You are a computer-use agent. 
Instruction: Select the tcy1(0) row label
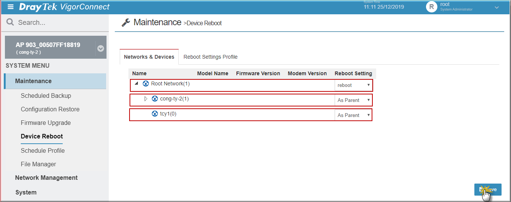pos(168,114)
